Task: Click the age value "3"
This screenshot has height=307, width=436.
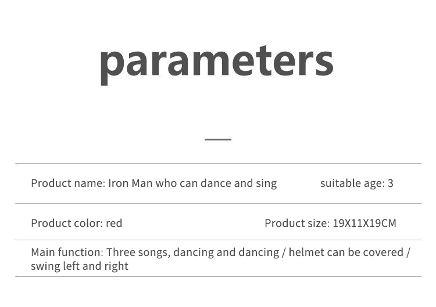Action: [391, 183]
